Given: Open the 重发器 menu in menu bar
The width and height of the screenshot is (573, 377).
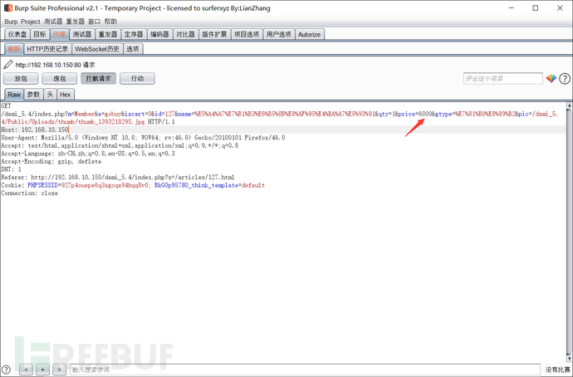Looking at the screenshot, I should point(75,22).
